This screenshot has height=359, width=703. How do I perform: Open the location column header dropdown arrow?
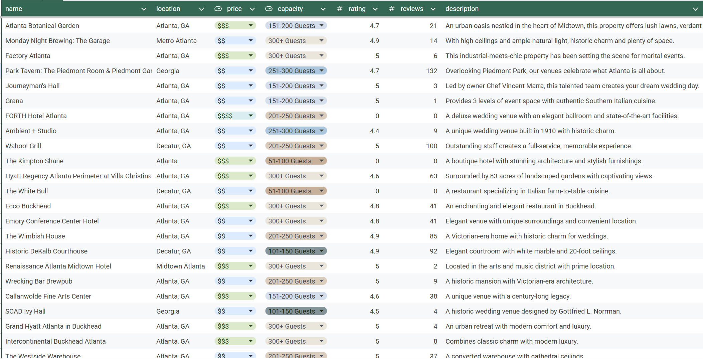[201, 9]
